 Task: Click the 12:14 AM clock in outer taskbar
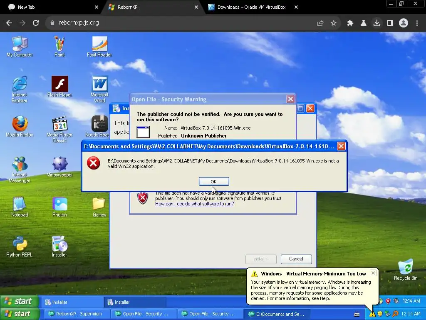pyautogui.click(x=411, y=314)
